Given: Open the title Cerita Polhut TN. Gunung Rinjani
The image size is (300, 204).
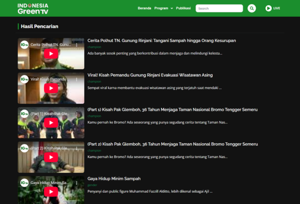Looking at the screenshot, I should (x=162, y=40).
